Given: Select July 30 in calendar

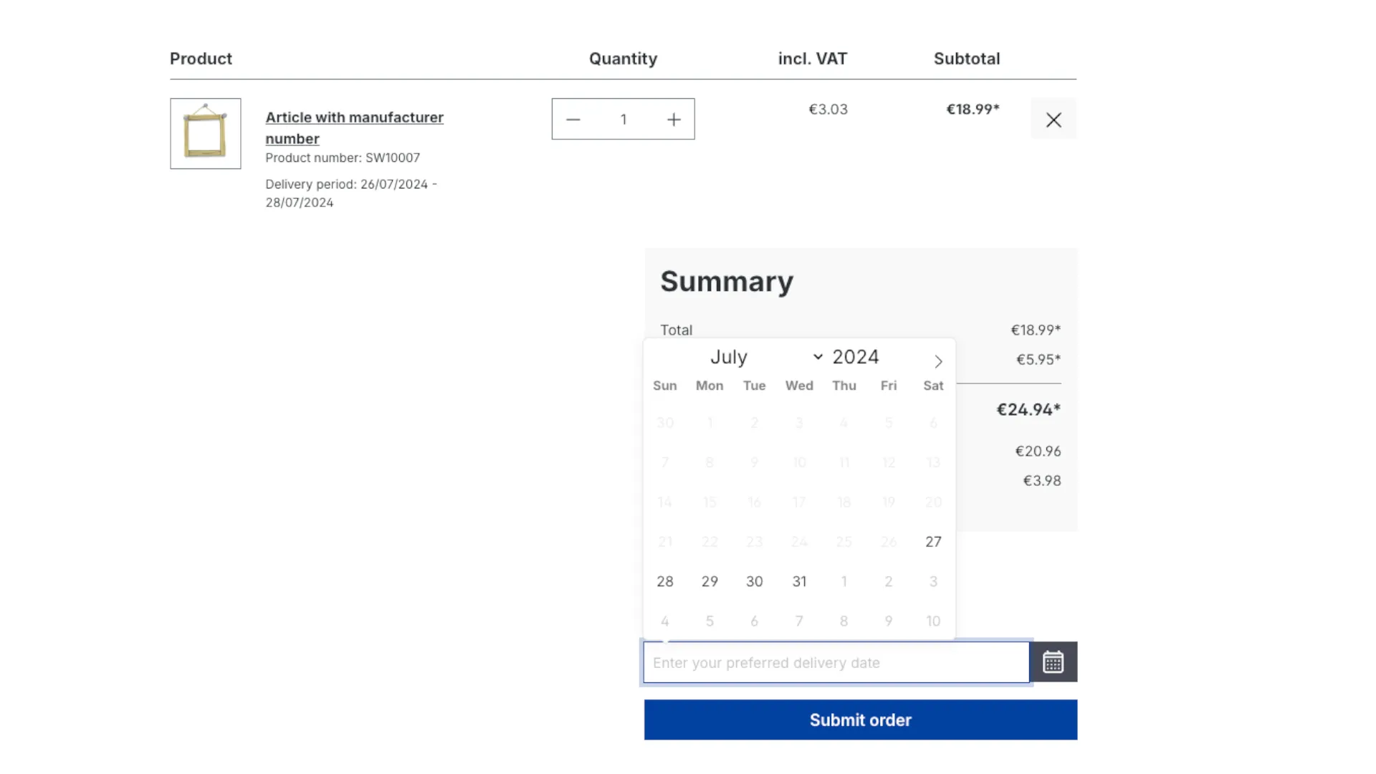Looking at the screenshot, I should pos(754,581).
